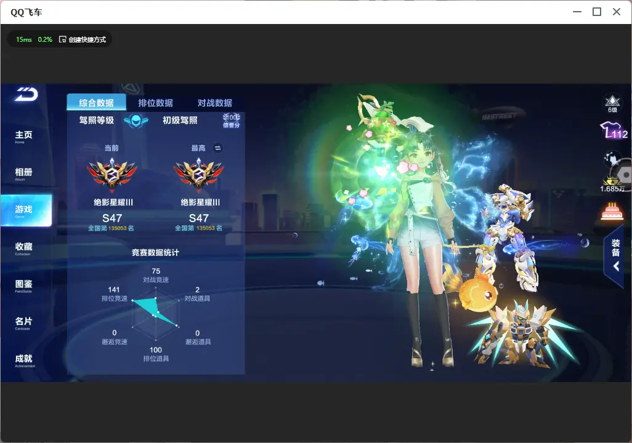Minimize the QQ飞车 window
The height and width of the screenshot is (443, 632).
pos(577,12)
